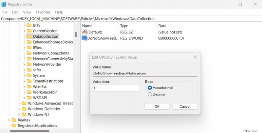Select the DoNotShowFeed... value name
The width and height of the screenshot is (262, 133).
point(103,38)
